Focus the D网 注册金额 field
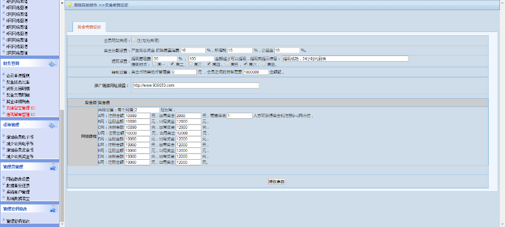This screenshot has width=505, height=227. pos(137,133)
